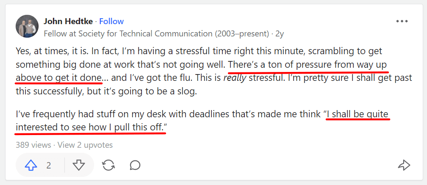This screenshot has height=185, width=427.
Task: Click the upvote count number 2
Action: tap(49, 165)
